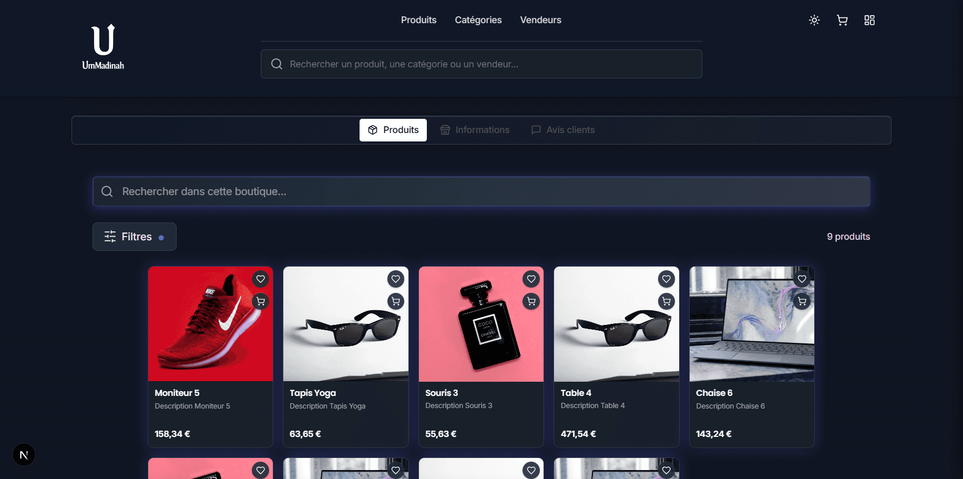The image size is (963, 479).
Task: Add Table 4 to cart
Action: 667,301
